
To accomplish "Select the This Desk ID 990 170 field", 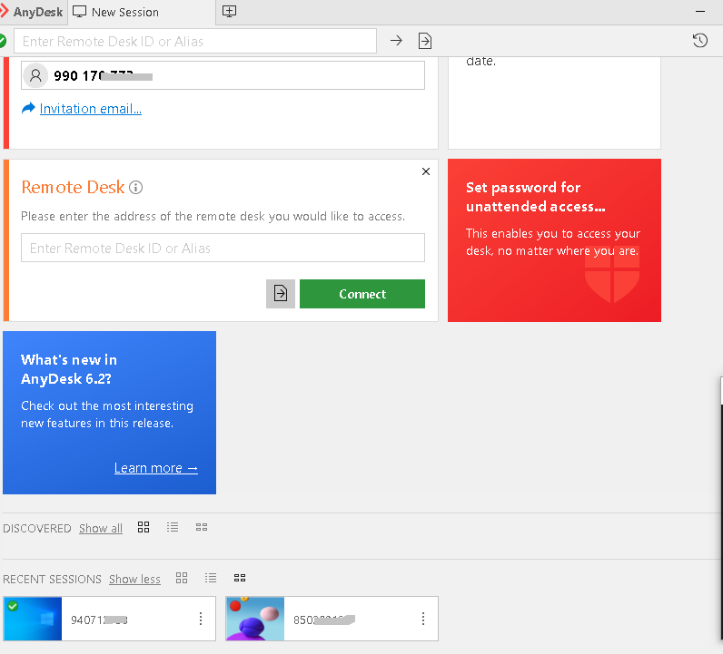I will click(223, 75).
